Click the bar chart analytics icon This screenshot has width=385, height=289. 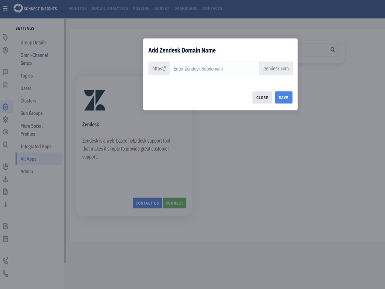tap(5, 204)
